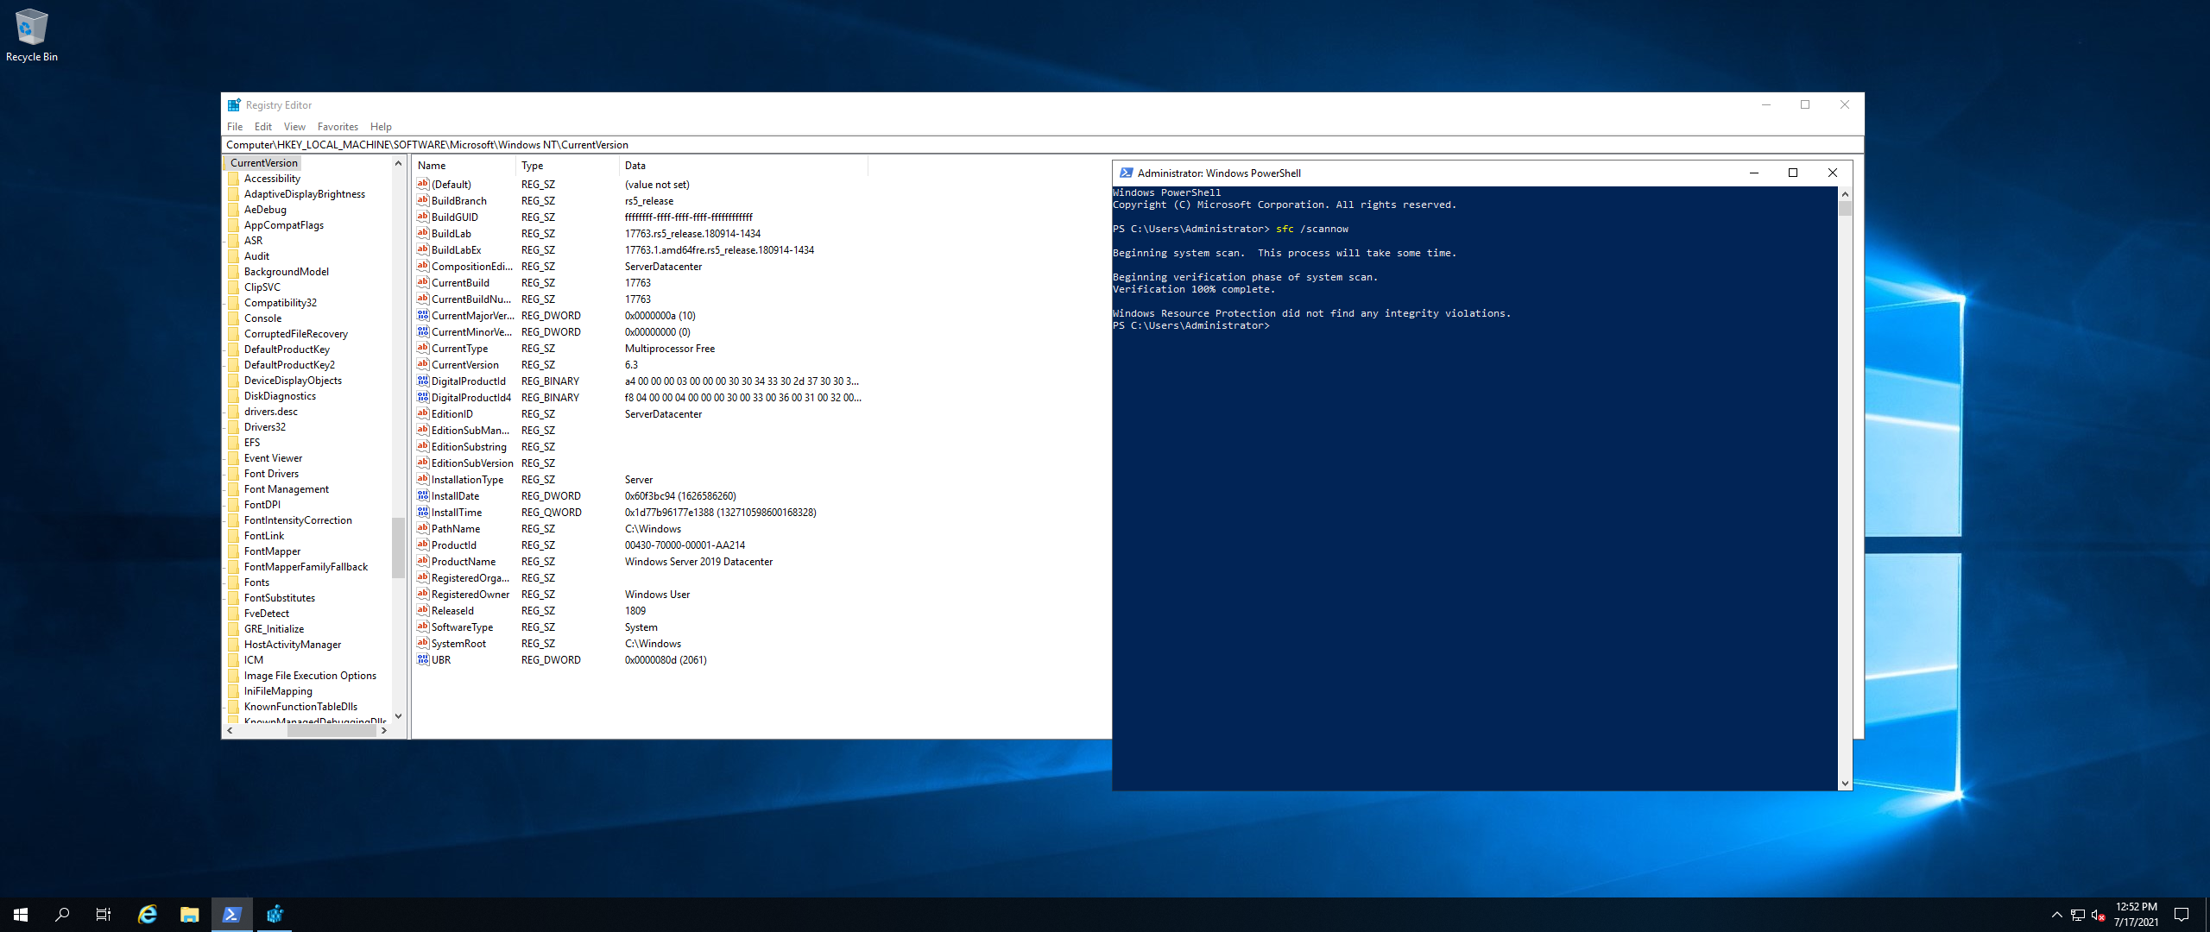Select the ProductName value icon
Viewport: 2210px width, 932px height.
click(x=423, y=561)
